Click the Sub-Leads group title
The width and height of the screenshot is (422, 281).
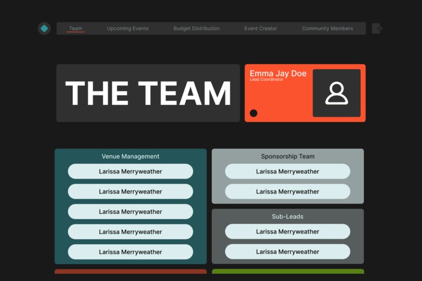pos(287,217)
